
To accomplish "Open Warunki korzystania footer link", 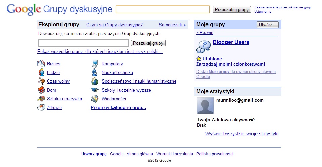I will point(175,154).
